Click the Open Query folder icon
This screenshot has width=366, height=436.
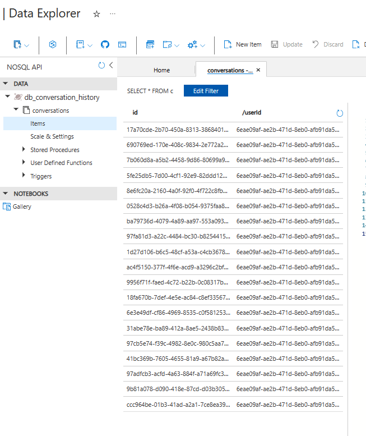click(x=167, y=44)
